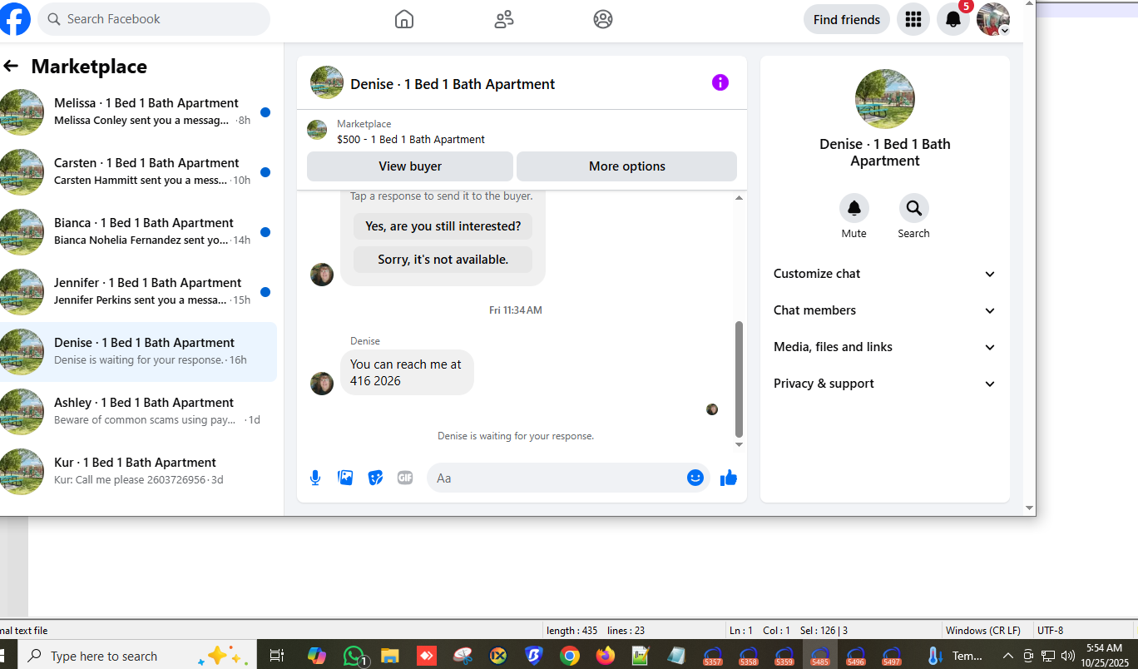Expand Privacy & support section
This screenshot has width=1138, height=669.
[884, 384]
